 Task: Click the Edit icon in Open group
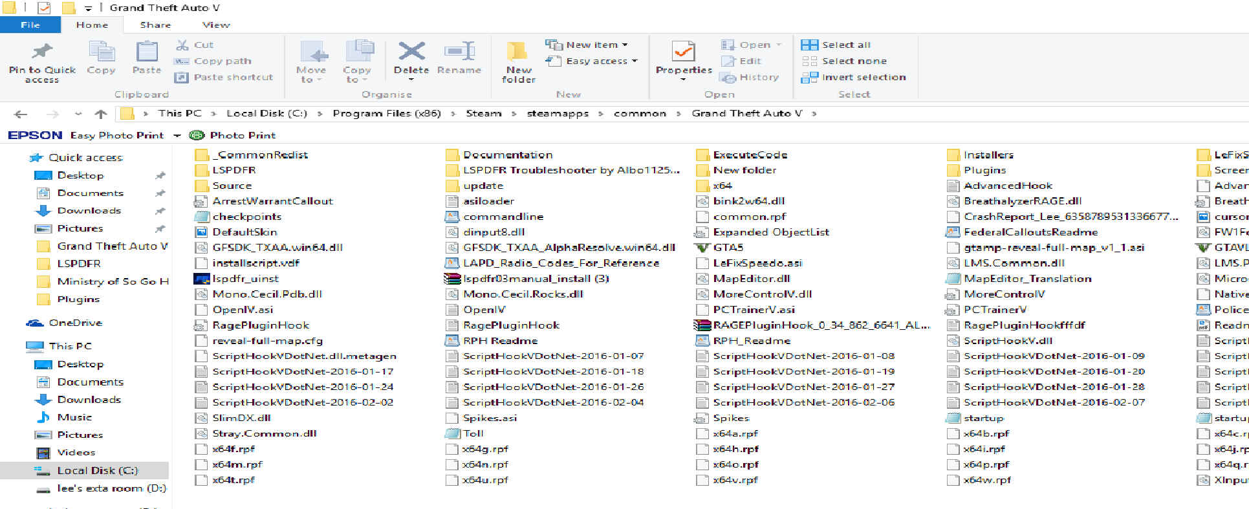tap(728, 61)
